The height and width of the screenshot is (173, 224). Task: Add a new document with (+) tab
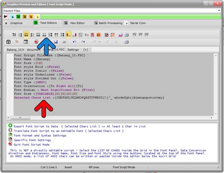coord(86,50)
